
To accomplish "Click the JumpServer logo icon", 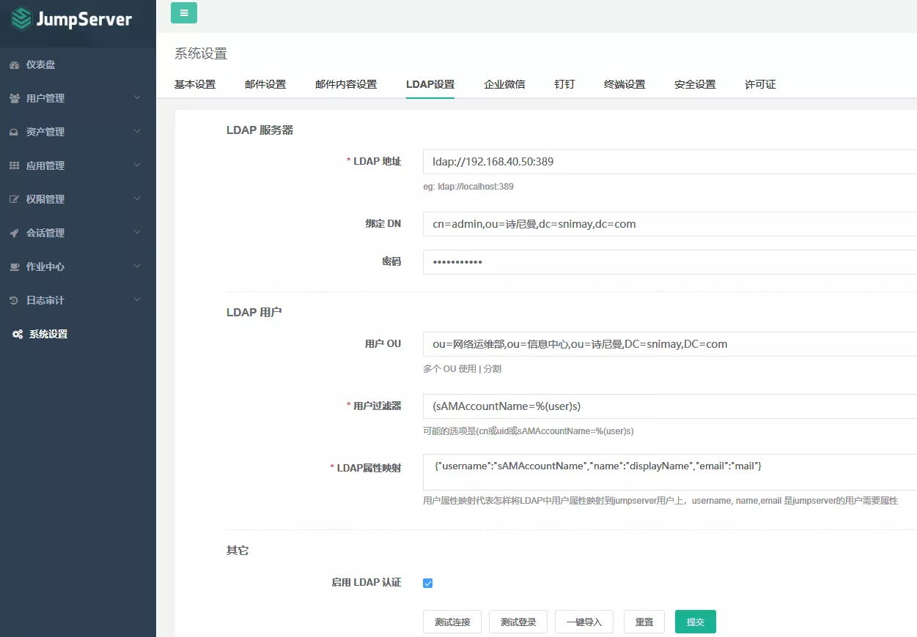I will click(x=22, y=18).
